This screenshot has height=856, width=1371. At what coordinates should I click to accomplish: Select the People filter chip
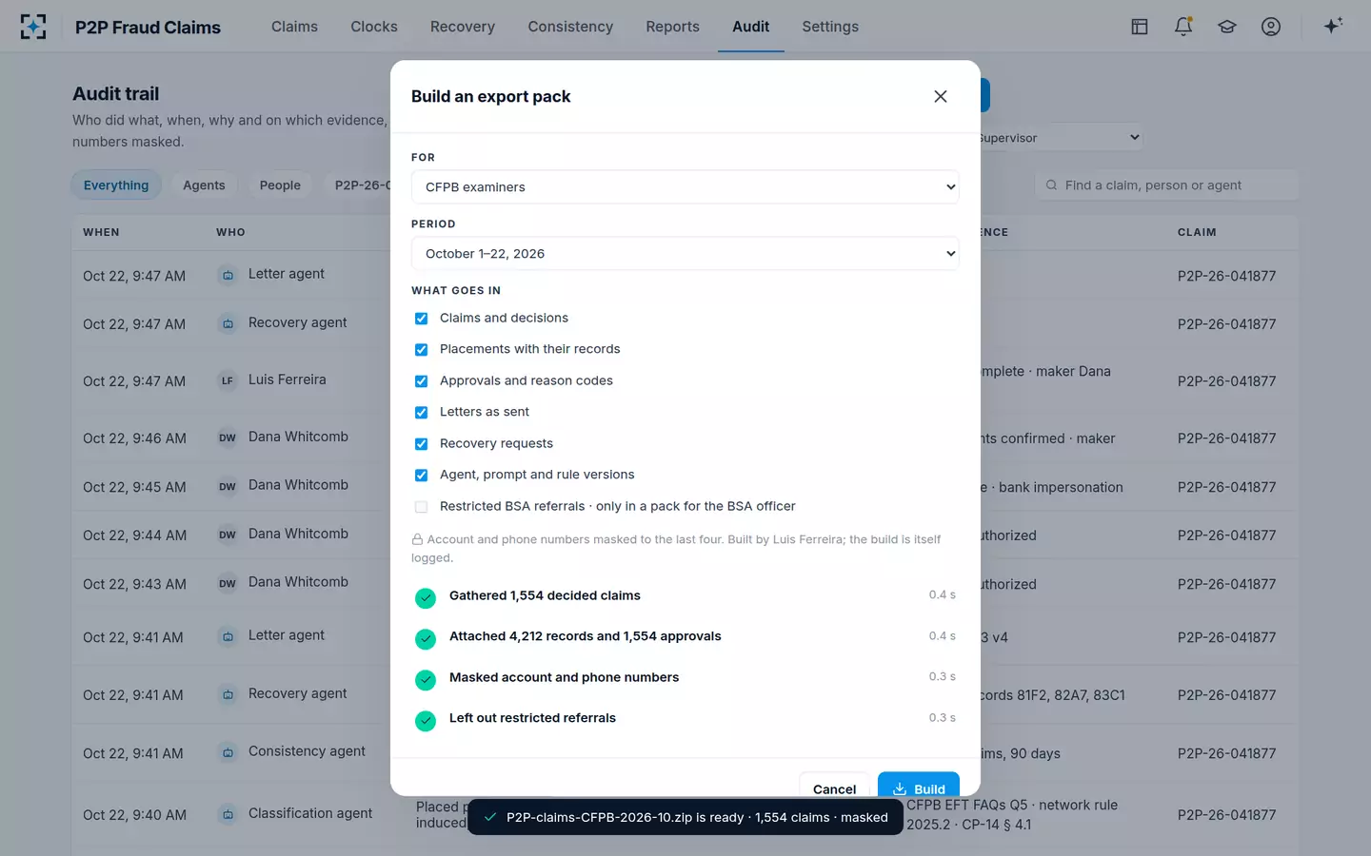[x=280, y=185]
